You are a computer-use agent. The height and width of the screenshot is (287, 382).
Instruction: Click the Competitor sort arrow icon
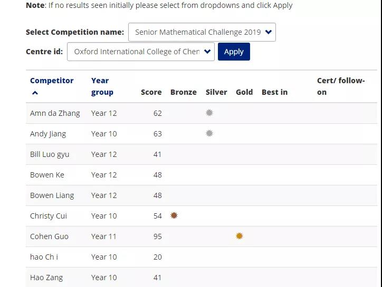[x=35, y=93]
